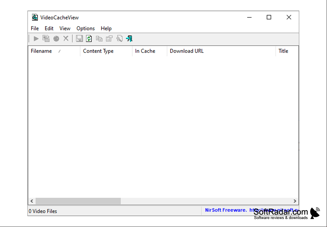Screen dimensions: 327x227
Task: Click the Copy Selected Files To icon
Action: tap(46, 39)
